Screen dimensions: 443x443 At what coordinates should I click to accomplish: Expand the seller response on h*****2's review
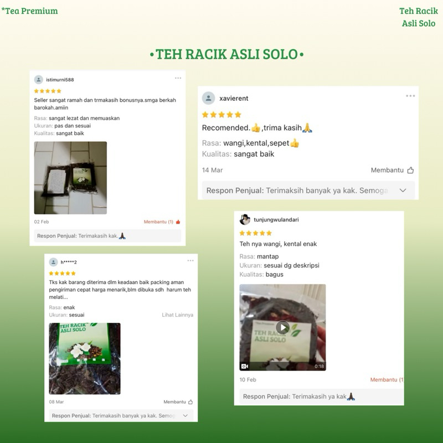186,416
